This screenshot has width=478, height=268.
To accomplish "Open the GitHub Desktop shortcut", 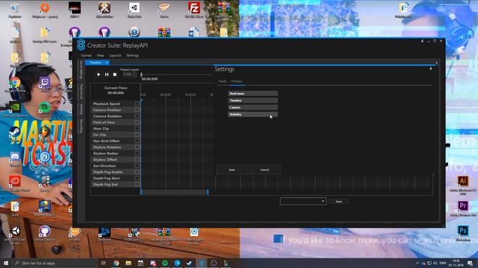I will pos(45,233).
